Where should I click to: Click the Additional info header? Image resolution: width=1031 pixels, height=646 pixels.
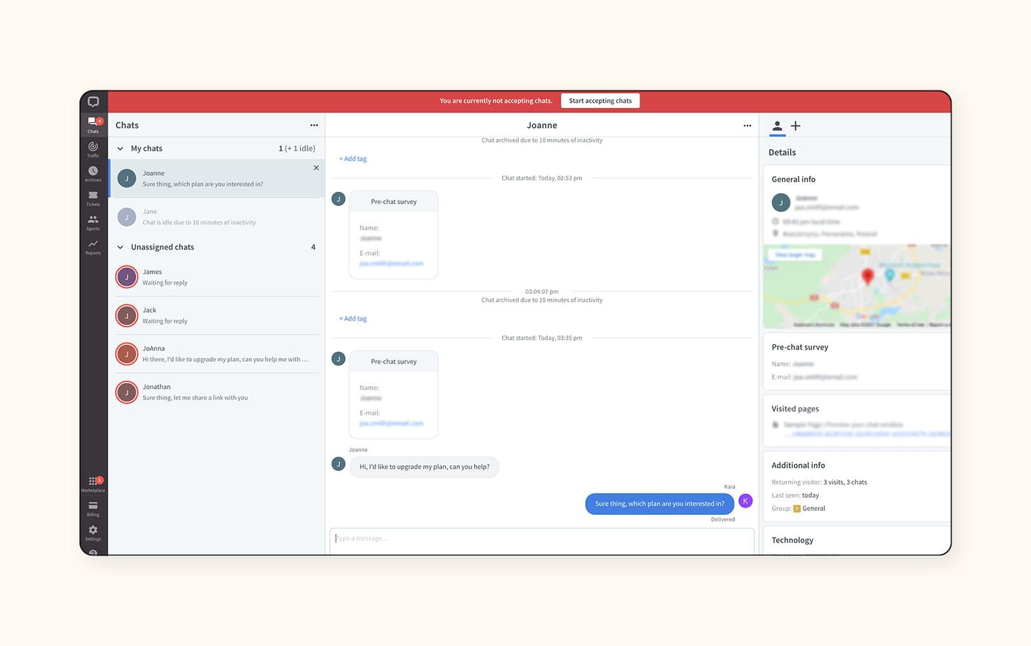tap(798, 465)
